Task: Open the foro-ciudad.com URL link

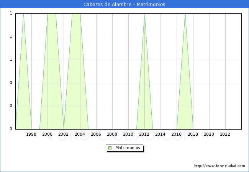Action: click(x=220, y=166)
